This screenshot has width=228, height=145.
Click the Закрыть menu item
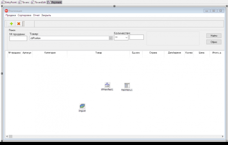(x=46, y=15)
